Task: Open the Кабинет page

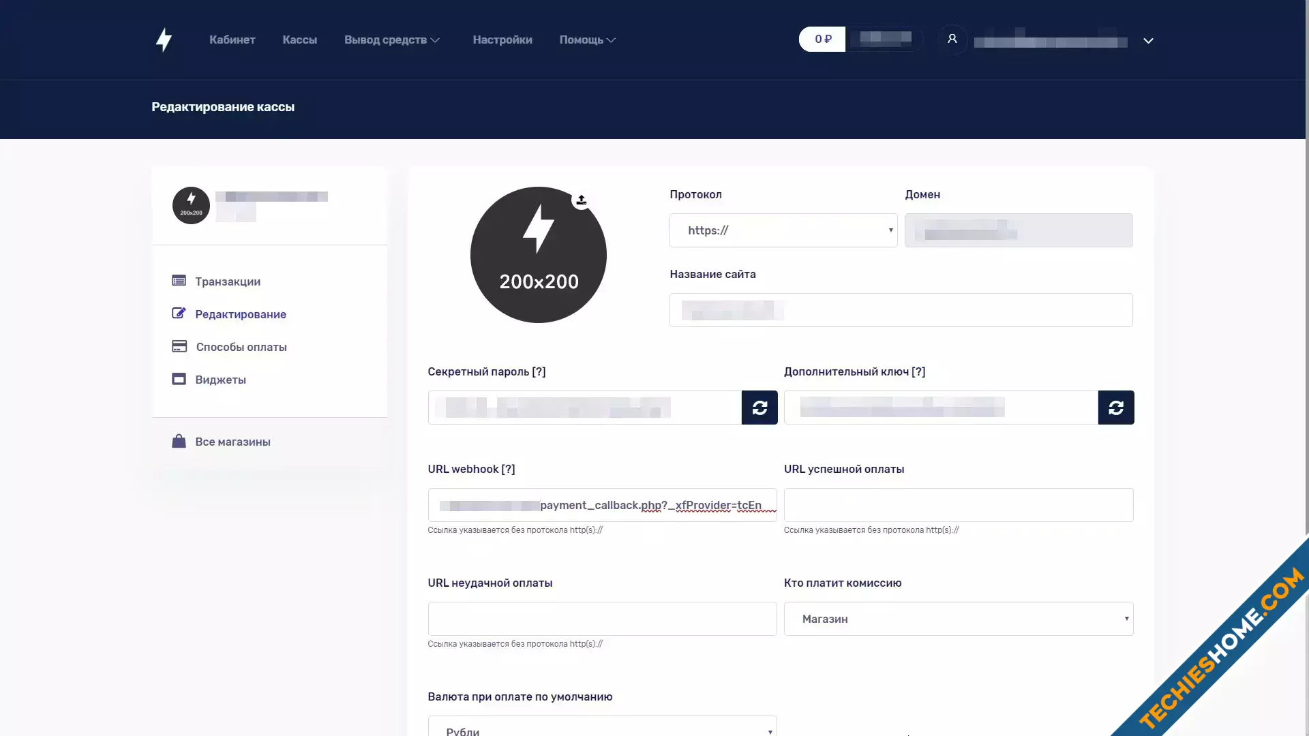Action: click(232, 40)
